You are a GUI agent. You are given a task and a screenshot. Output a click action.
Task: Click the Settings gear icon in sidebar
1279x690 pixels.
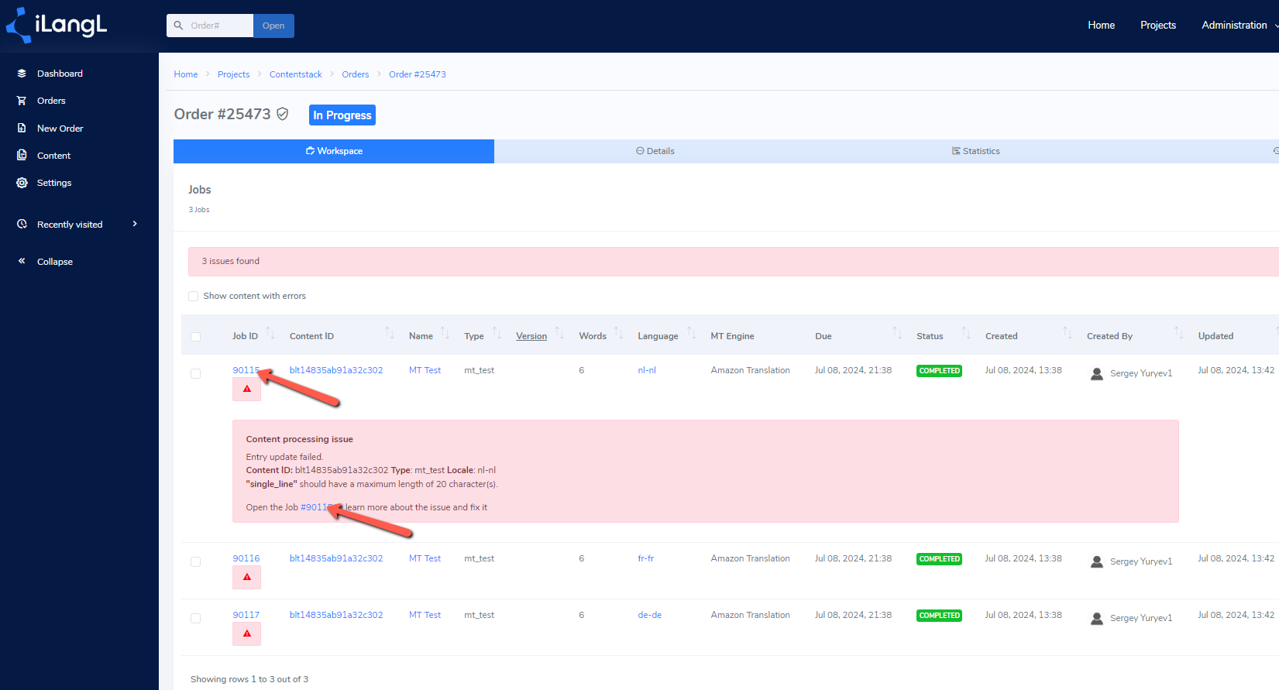tap(22, 183)
